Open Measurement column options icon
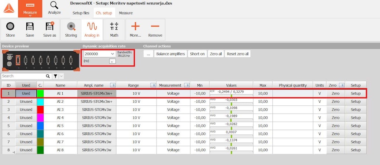 [x=187, y=85]
